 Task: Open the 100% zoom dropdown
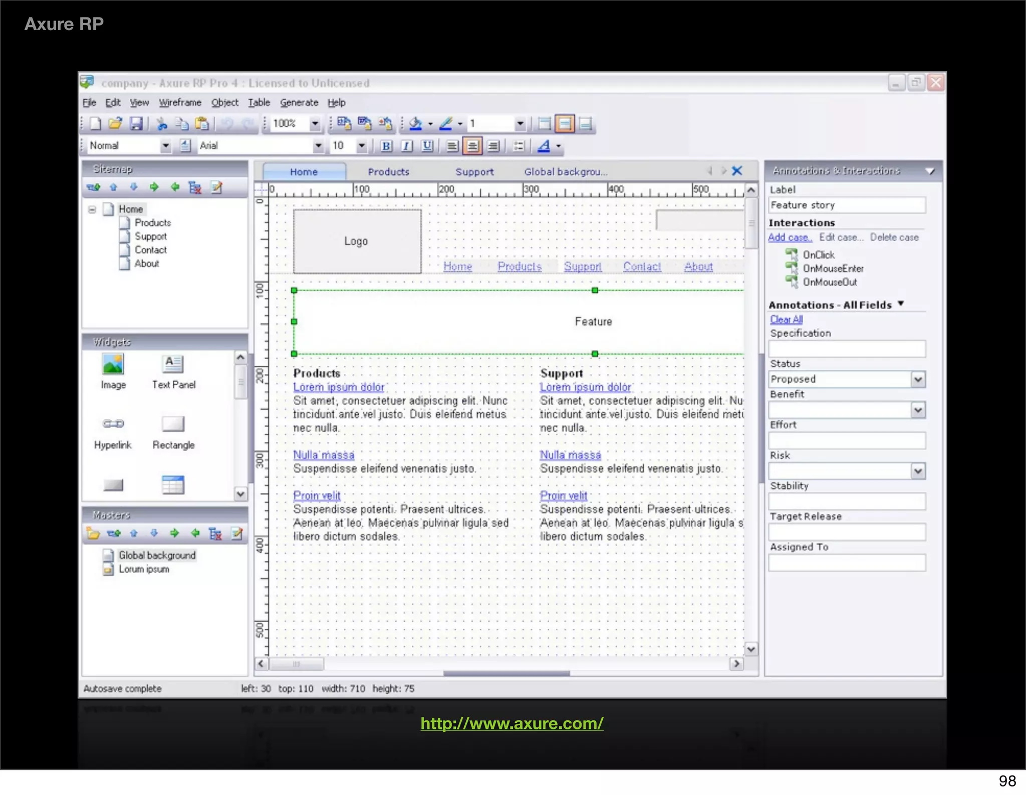(x=315, y=123)
